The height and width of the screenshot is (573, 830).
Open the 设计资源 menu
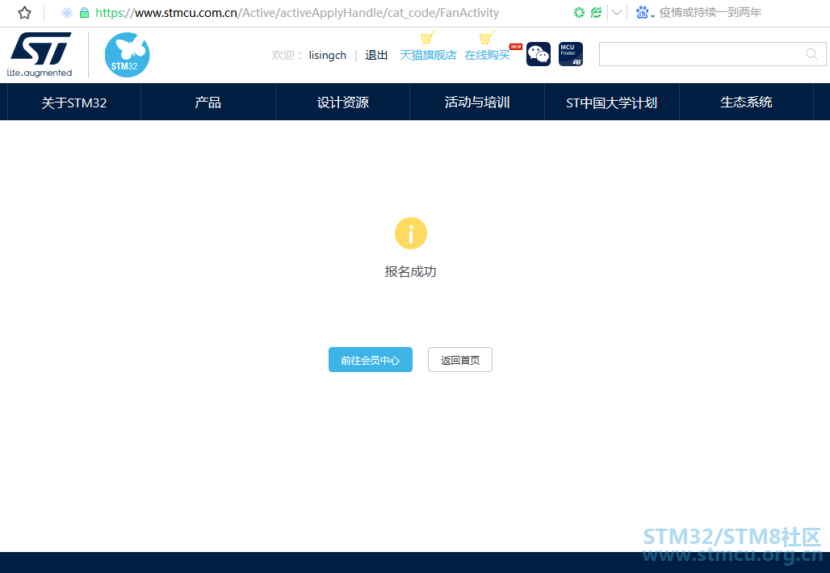click(x=342, y=102)
